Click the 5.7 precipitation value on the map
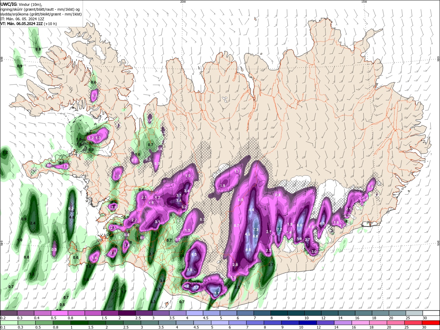Image resolution: width=440 pixels, height=330 pixels. pos(197,287)
